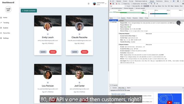Play the What's New YouTube video
Screen dimensions: 184x104
coord(170,103)
